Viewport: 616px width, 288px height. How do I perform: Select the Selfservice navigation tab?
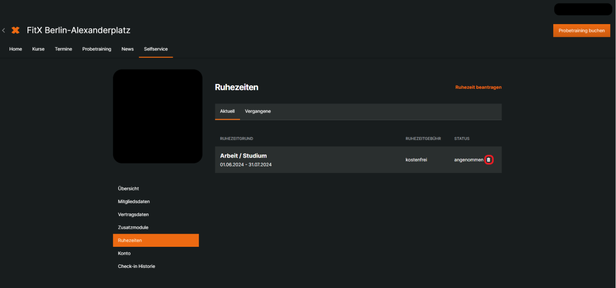coord(156,49)
